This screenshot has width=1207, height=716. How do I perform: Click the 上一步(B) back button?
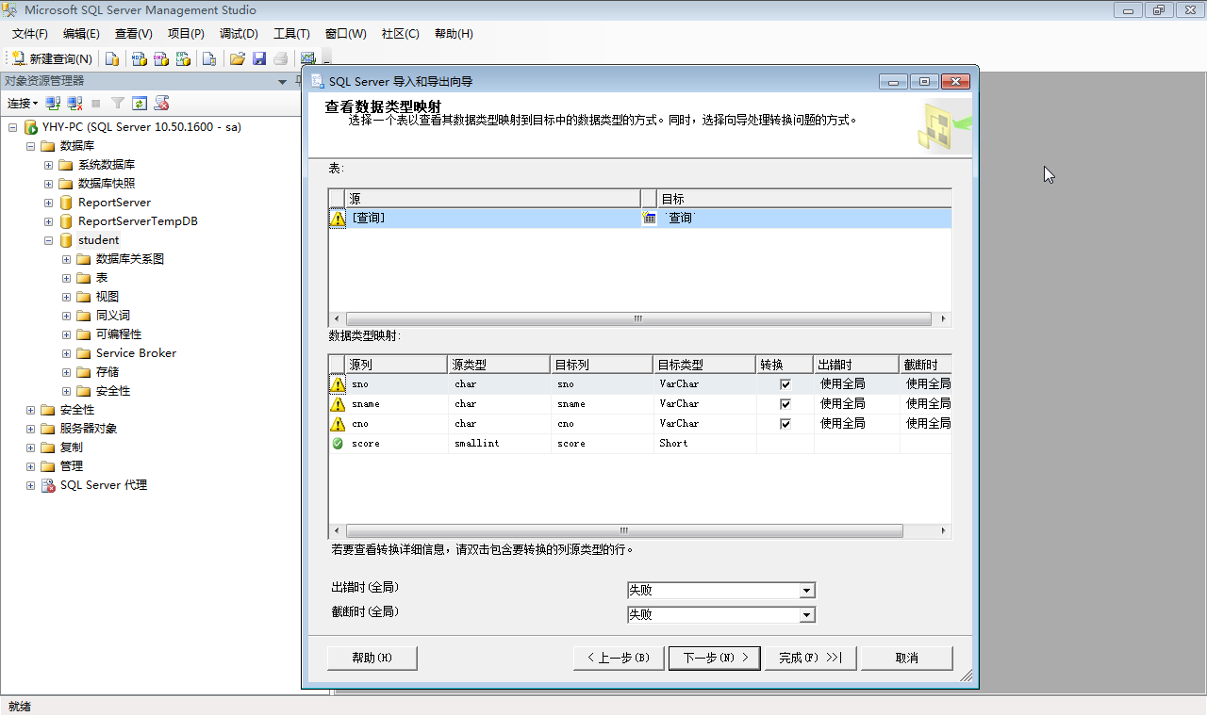coord(619,658)
